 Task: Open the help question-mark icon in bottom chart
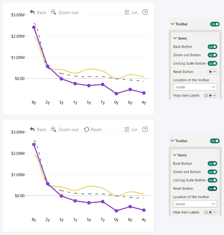(145, 129)
